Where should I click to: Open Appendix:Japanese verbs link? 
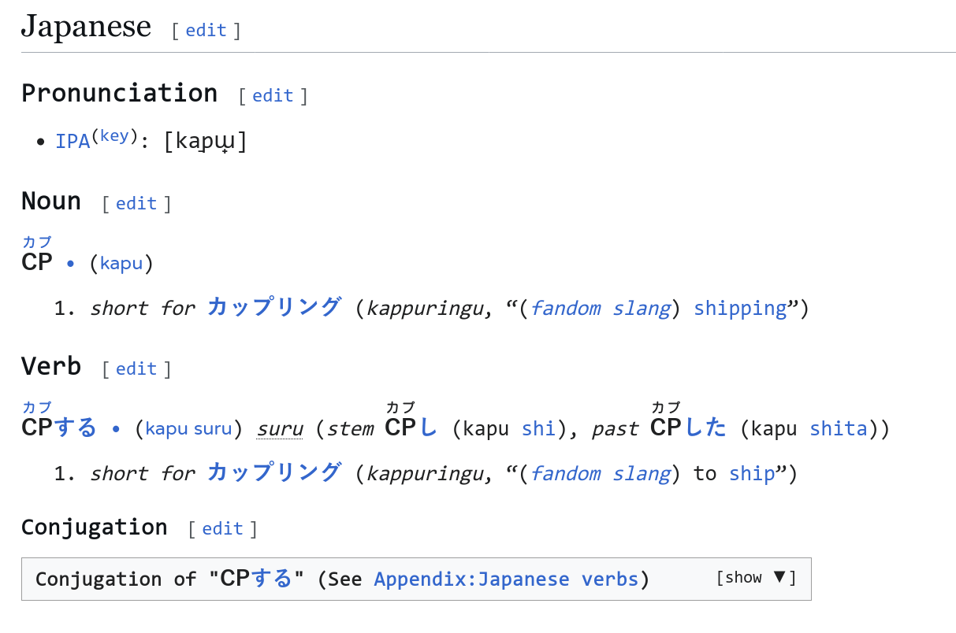tap(506, 580)
